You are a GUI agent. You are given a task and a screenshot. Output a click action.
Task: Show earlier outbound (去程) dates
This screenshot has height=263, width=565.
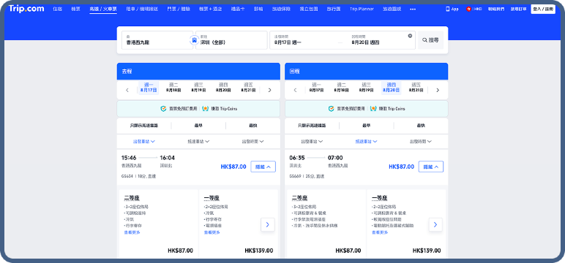pos(127,90)
